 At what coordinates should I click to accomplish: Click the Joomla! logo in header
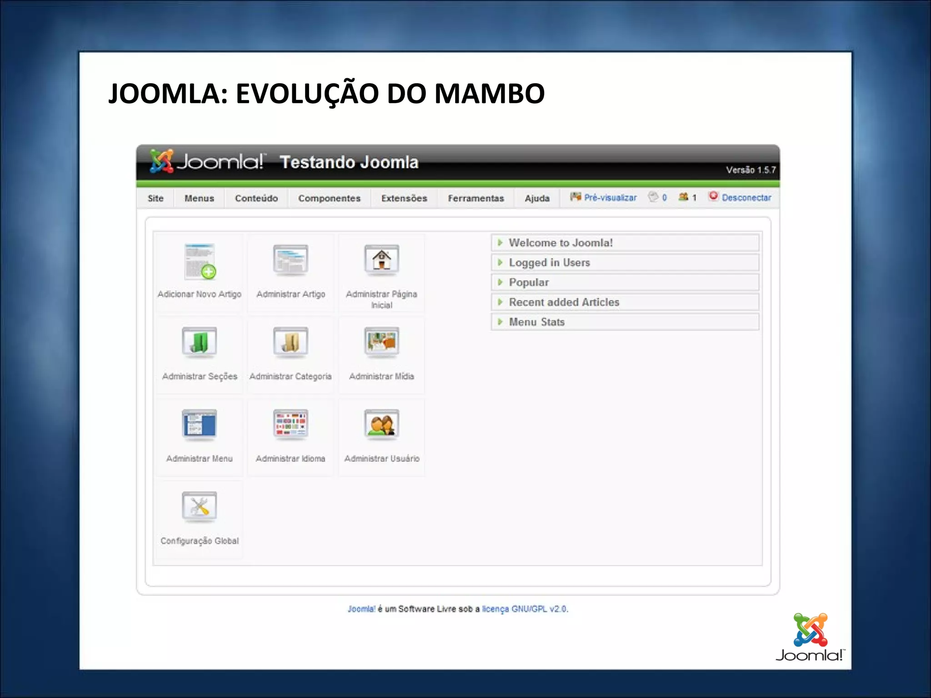(207, 161)
